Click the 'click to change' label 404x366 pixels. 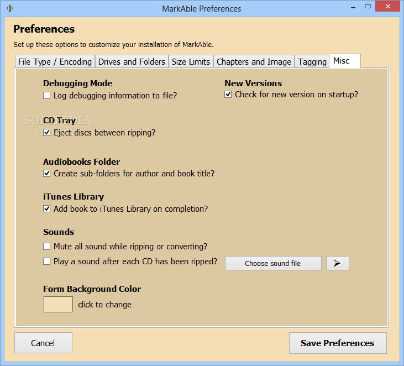104,305
